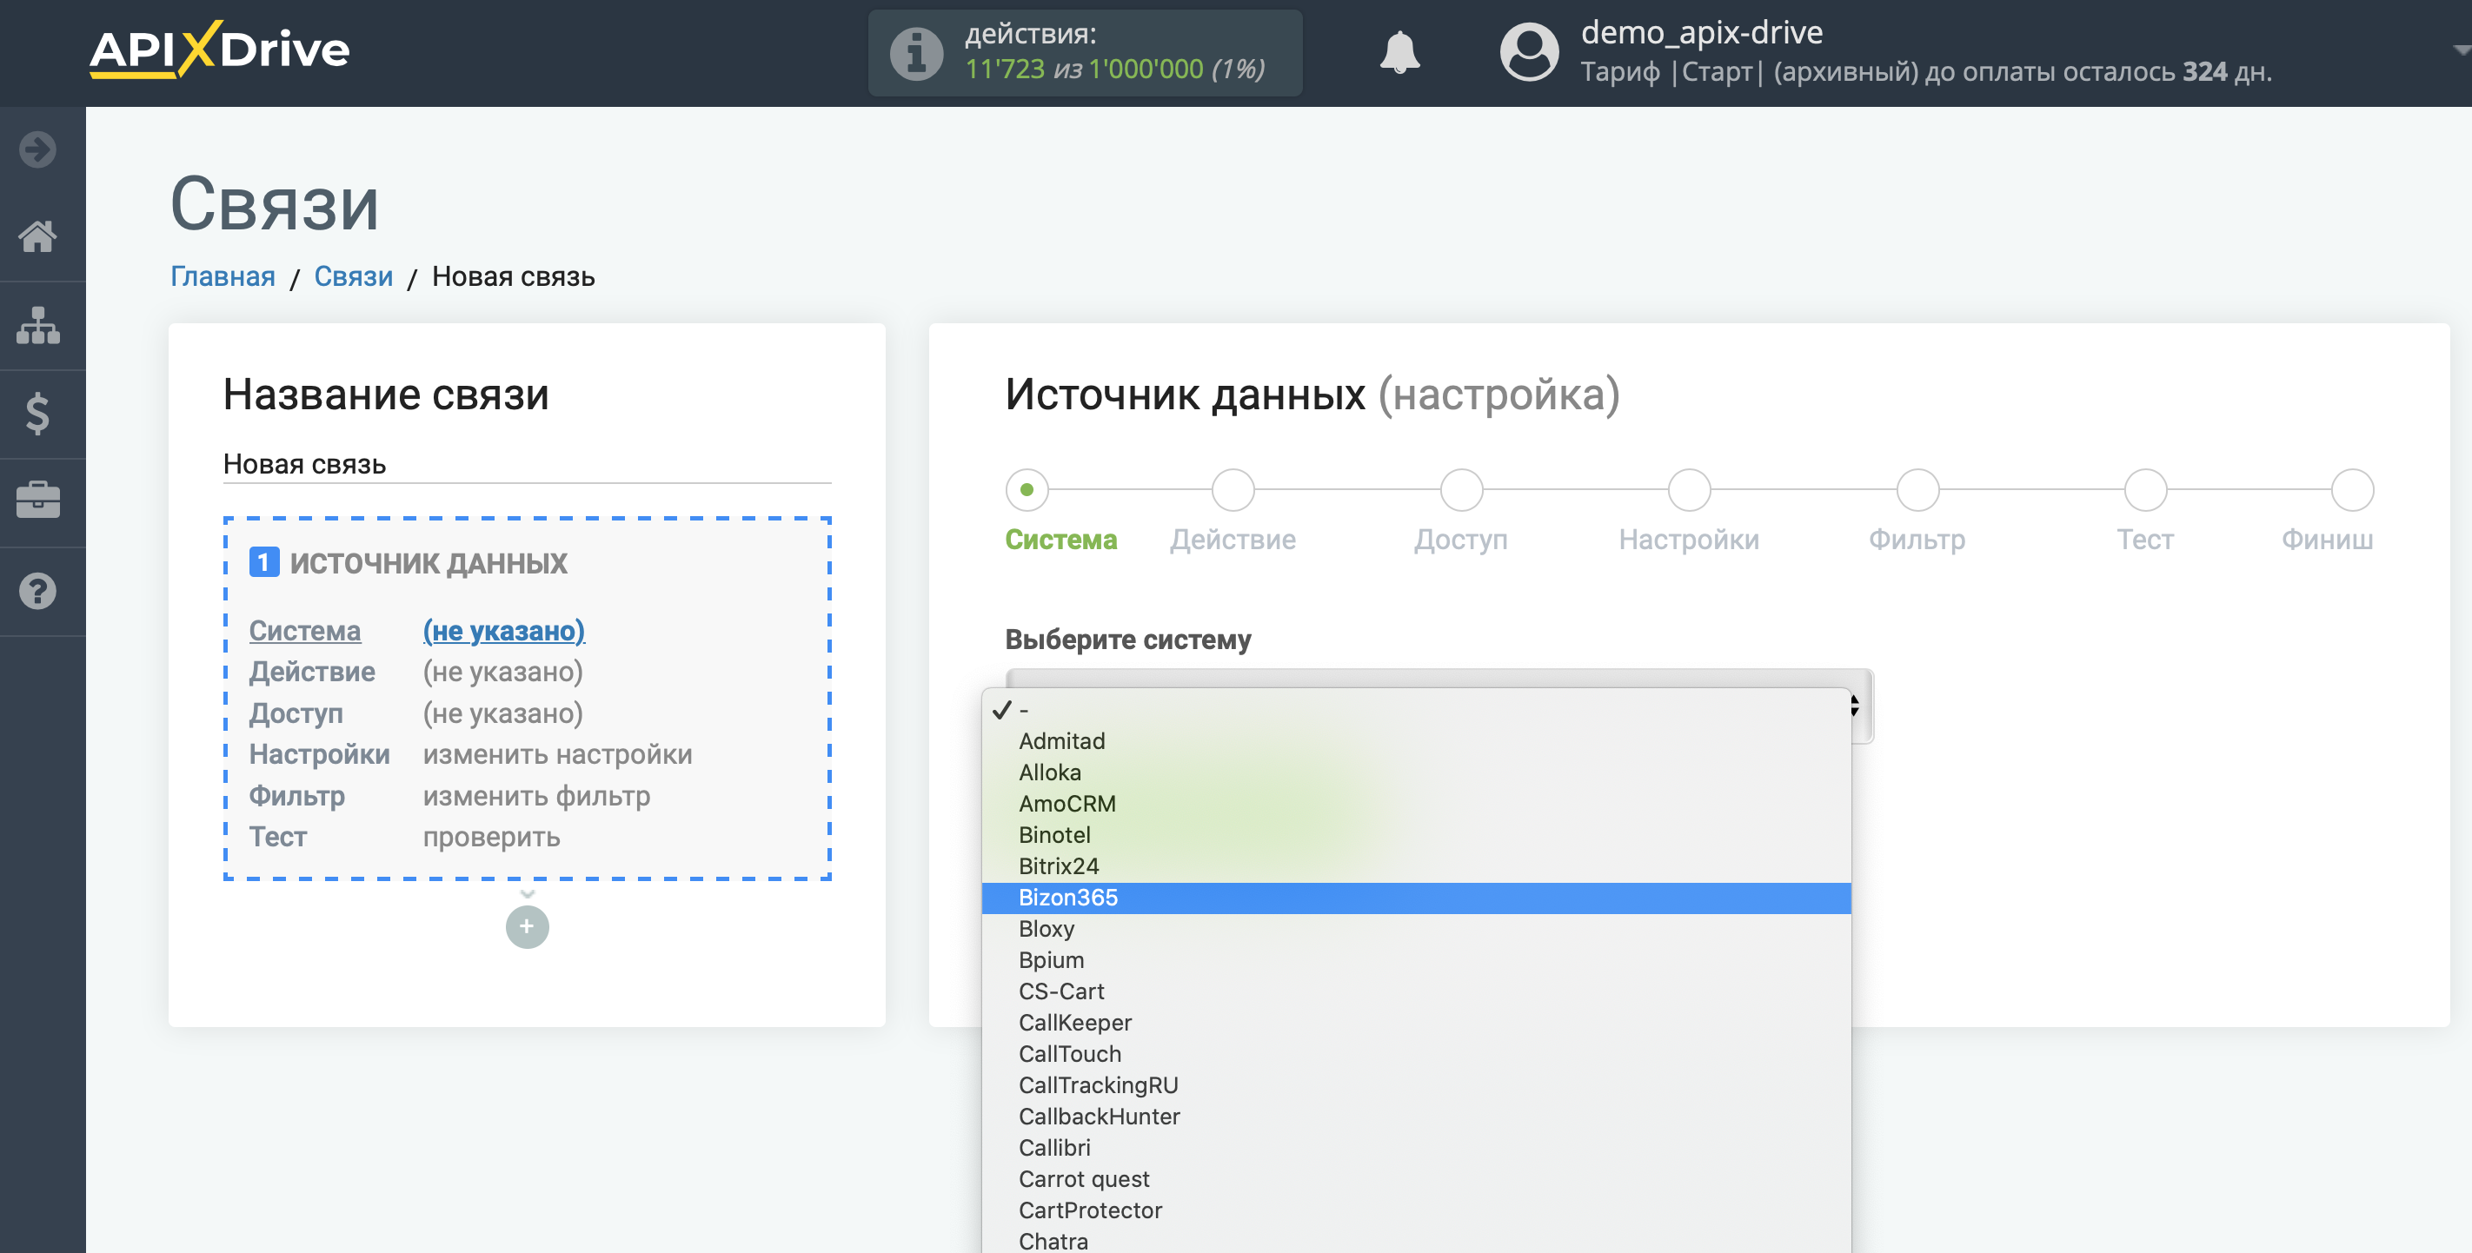Screen dimensions: 2472x1253
Task: Choose CS-Cart from the list
Action: 1417,991
